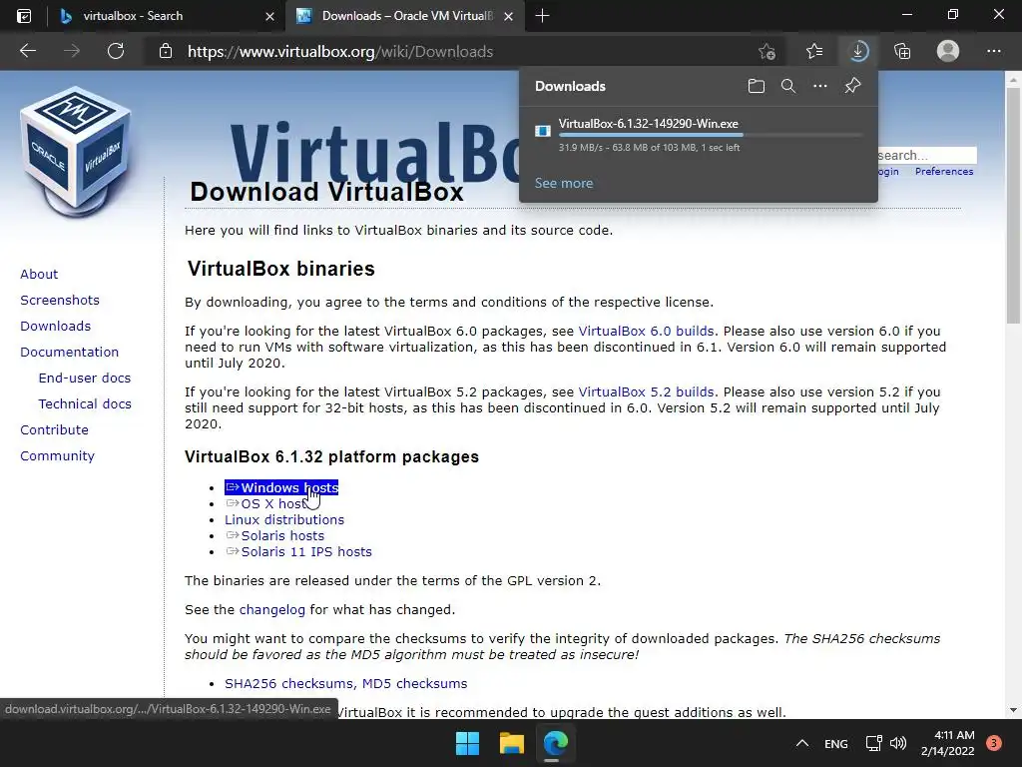The image size is (1022, 767).
Task: Open the Linux distributions link
Action: [284, 519]
